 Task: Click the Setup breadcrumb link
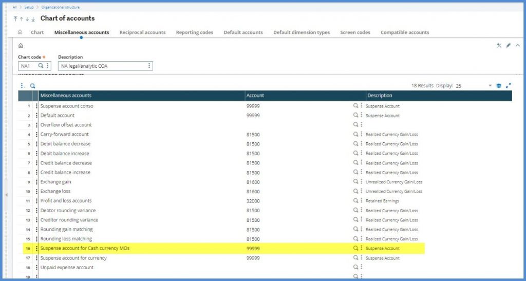click(29, 7)
